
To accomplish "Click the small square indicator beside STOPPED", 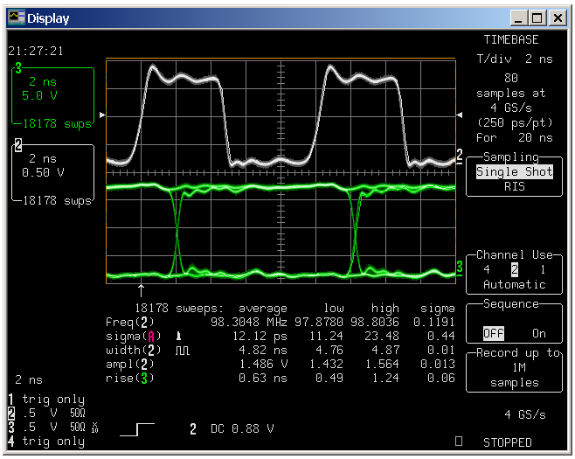I will tap(459, 442).
